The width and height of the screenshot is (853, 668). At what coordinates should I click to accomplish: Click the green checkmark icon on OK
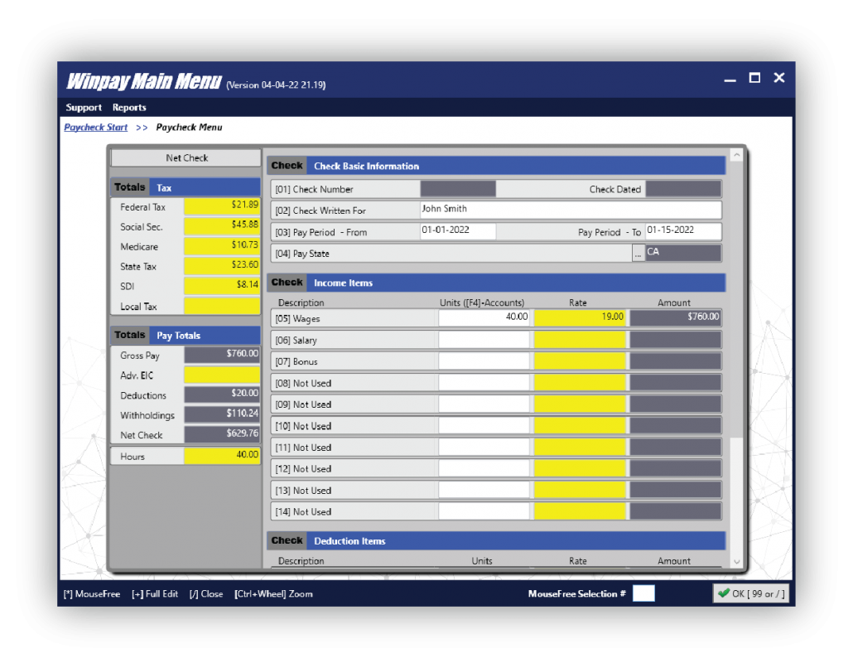click(x=724, y=593)
